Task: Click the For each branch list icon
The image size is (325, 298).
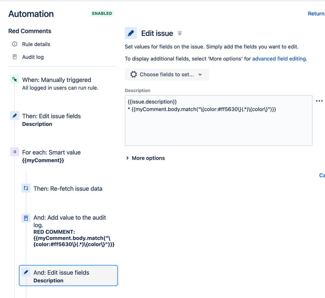Action: click(15, 152)
